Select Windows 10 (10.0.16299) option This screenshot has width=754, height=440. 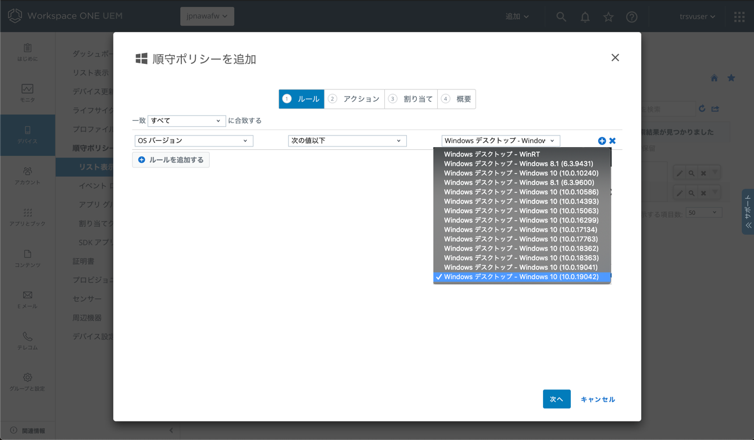pyautogui.click(x=521, y=220)
